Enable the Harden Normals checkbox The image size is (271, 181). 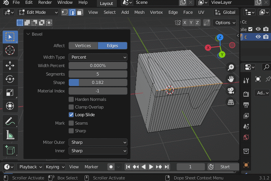(71, 99)
